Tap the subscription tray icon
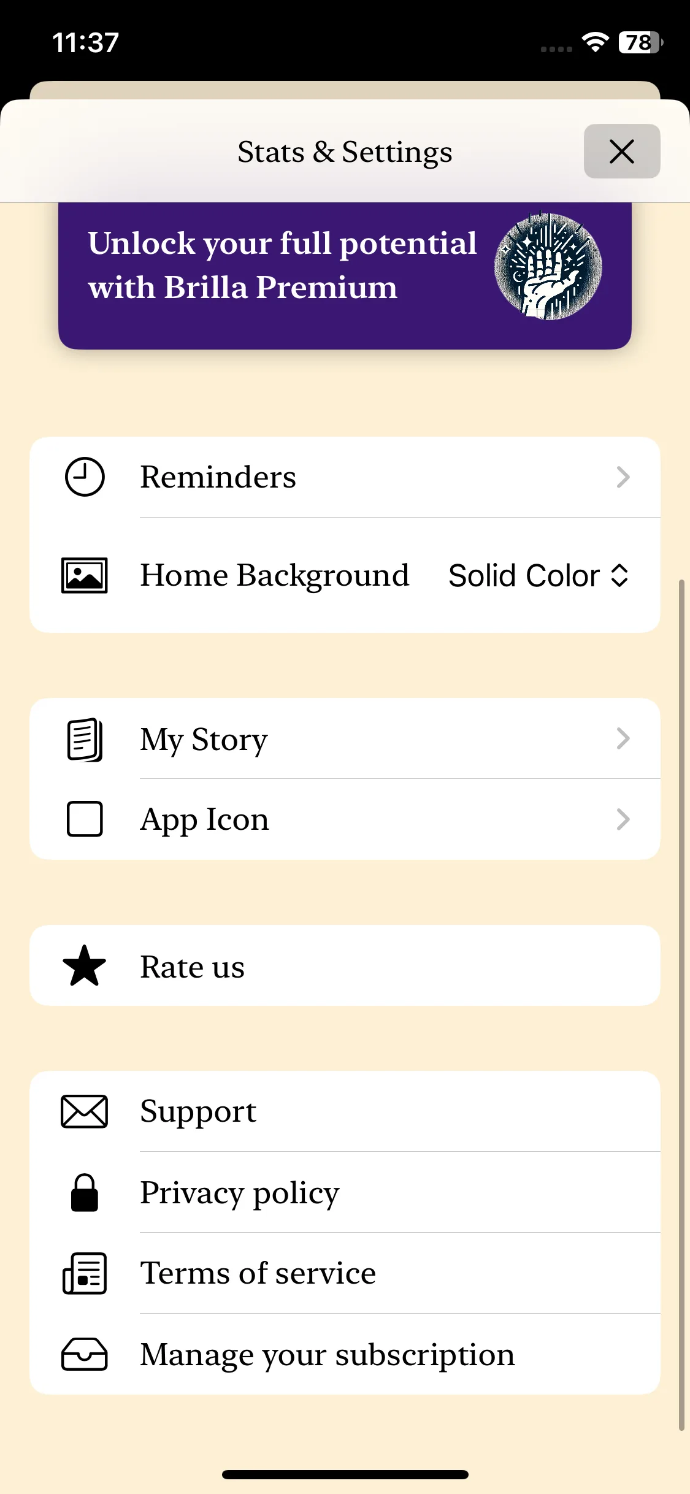Image resolution: width=690 pixels, height=1494 pixels. [x=85, y=1354]
